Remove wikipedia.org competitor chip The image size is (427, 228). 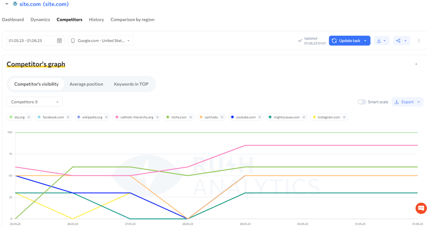coord(106,117)
